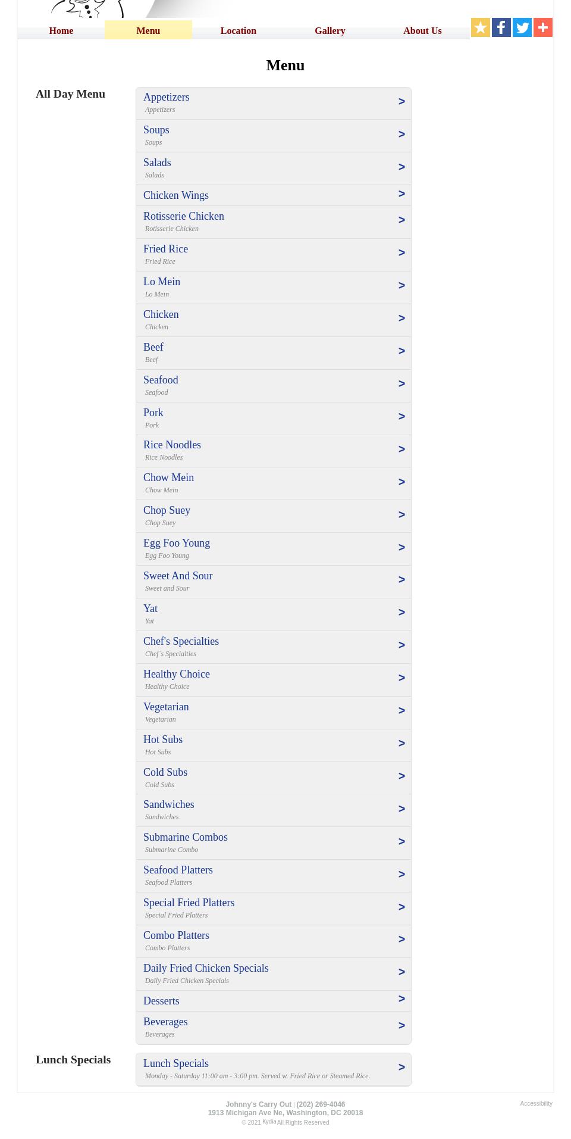571x1139 pixels.
Task: Open the Fried Rice menu category
Action: (x=165, y=249)
